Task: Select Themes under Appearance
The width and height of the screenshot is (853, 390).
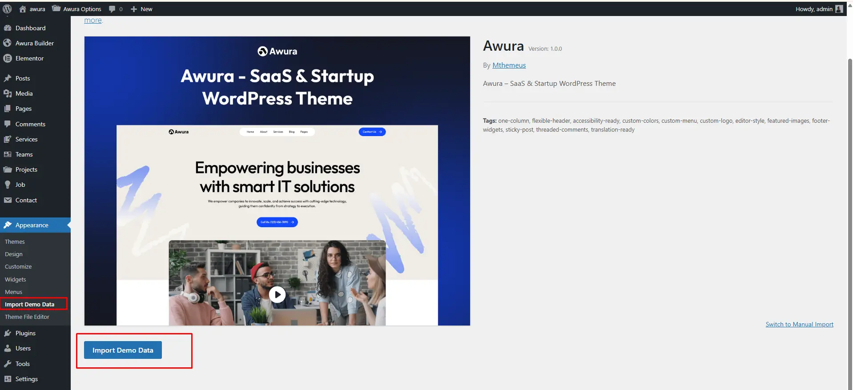Action: click(15, 241)
